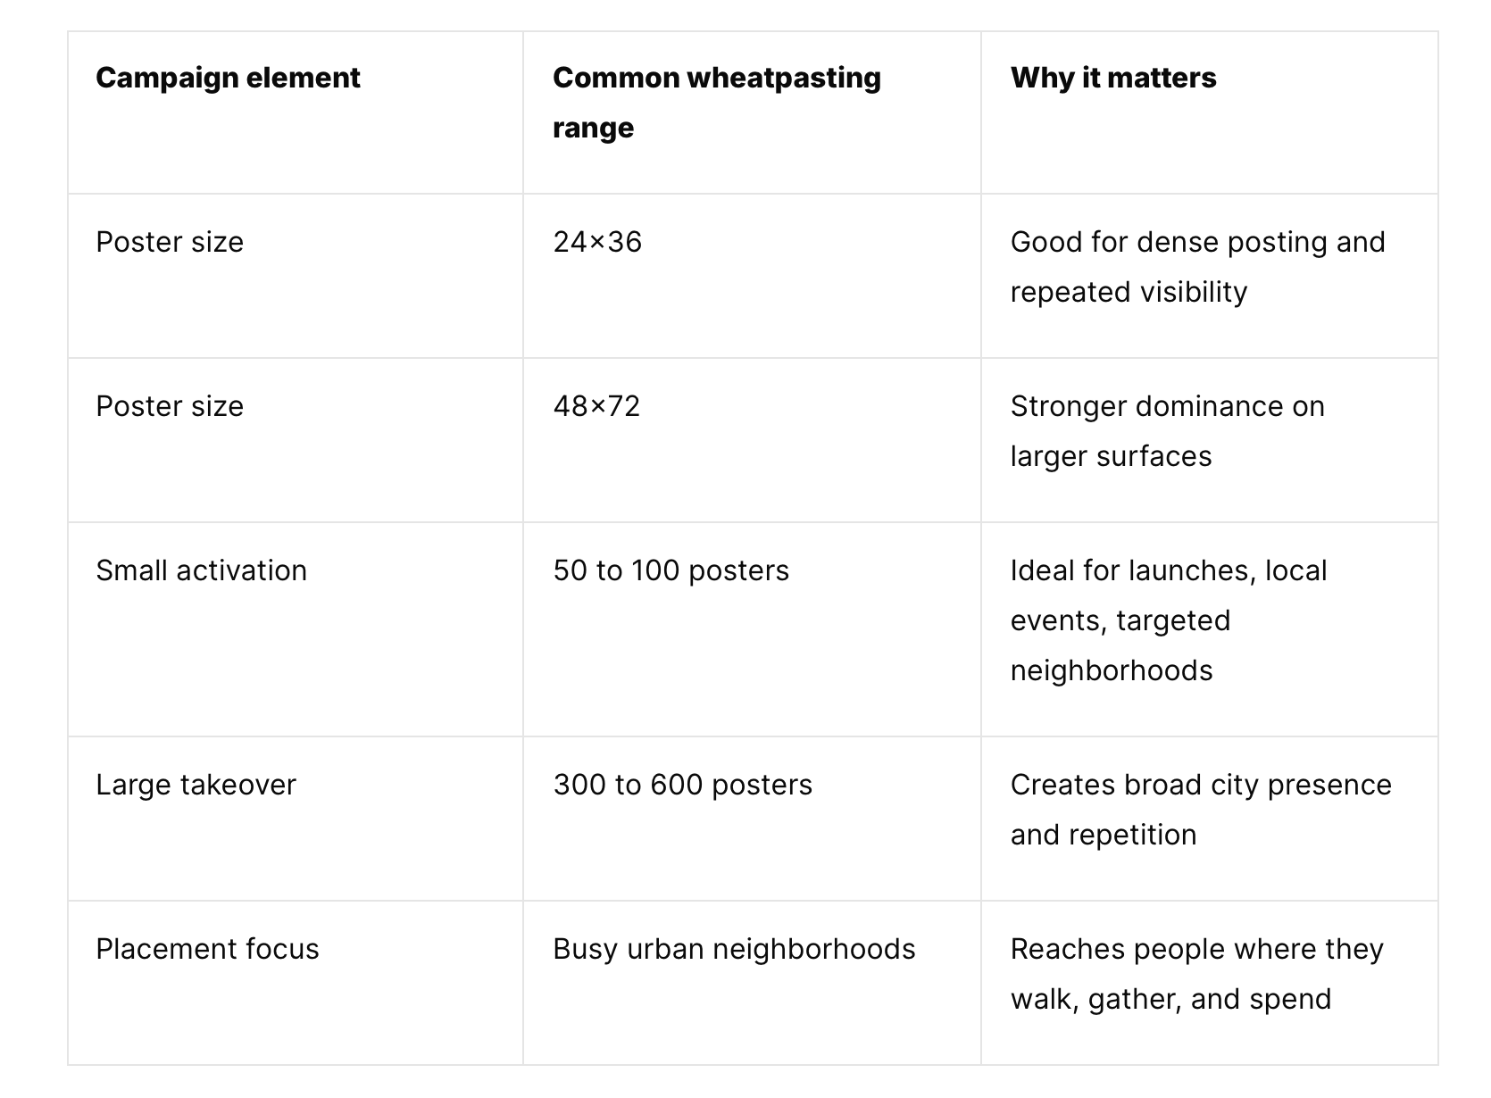Click the word 'neighborhoods' in Small activation row
This screenshot has height=1098, width=1491.
pos(1112,670)
